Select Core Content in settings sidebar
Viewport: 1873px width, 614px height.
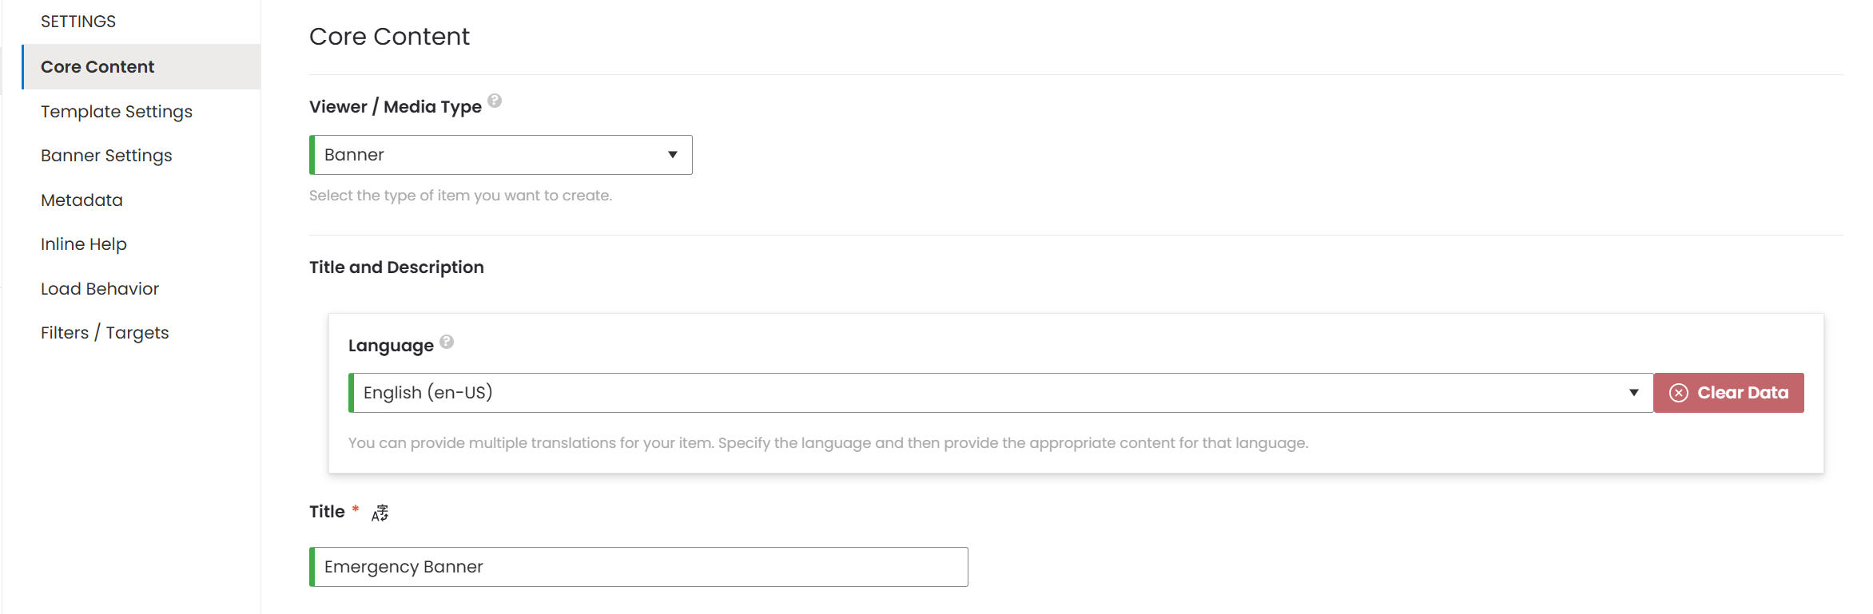coord(97,67)
